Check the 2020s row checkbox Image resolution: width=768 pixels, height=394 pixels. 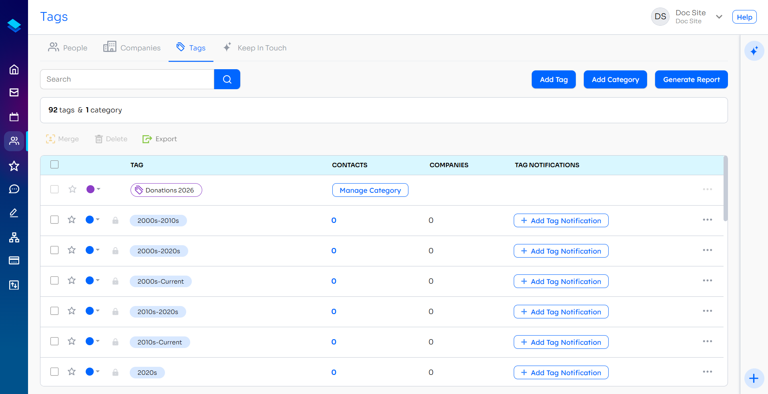tap(54, 372)
